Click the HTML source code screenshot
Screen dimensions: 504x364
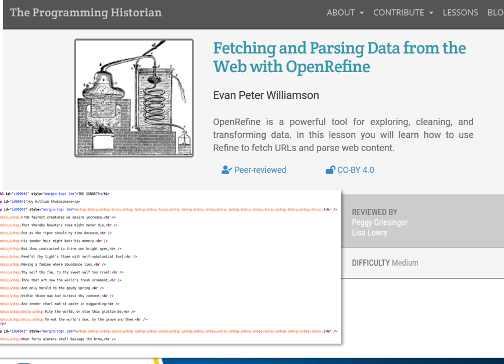pyautogui.click(x=170, y=266)
